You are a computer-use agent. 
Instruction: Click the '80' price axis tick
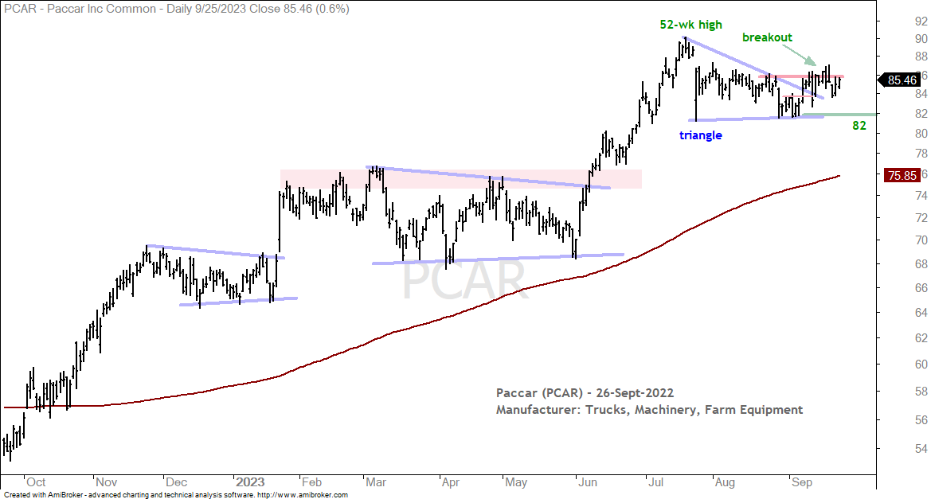click(x=921, y=134)
